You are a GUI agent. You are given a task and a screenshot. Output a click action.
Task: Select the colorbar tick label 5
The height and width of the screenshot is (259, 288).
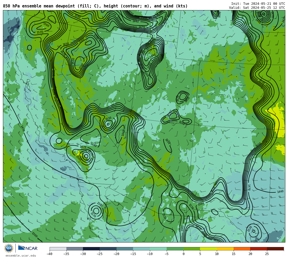[x=200, y=254]
